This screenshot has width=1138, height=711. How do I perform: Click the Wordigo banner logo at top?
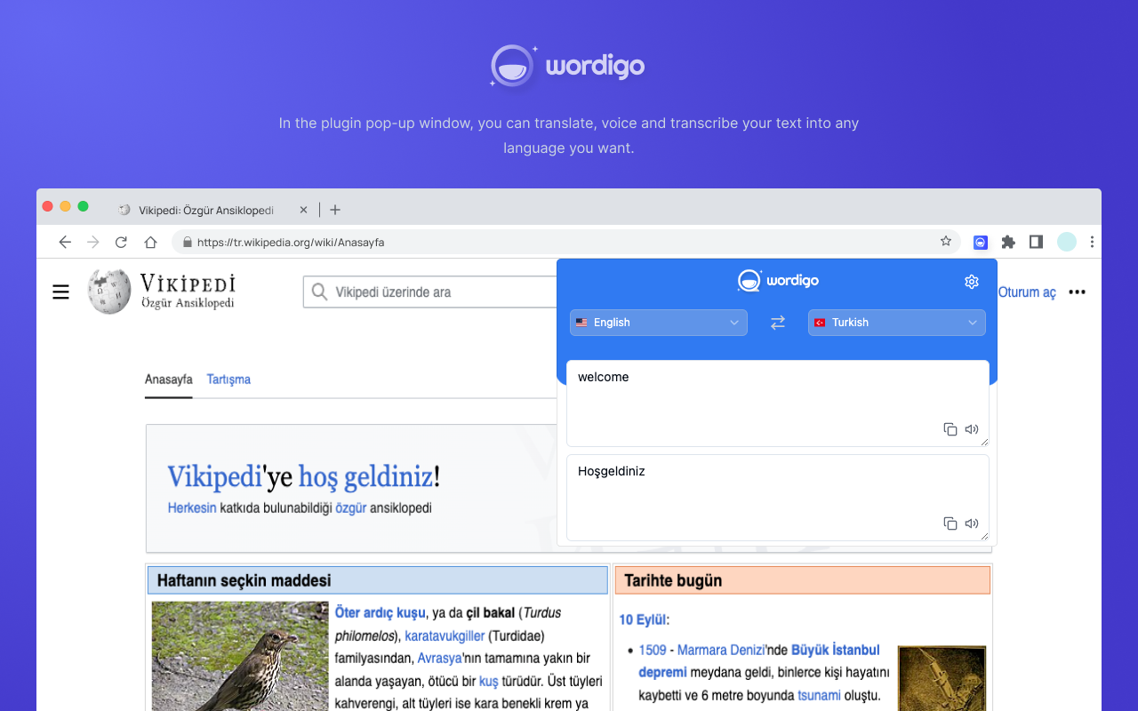(567, 67)
